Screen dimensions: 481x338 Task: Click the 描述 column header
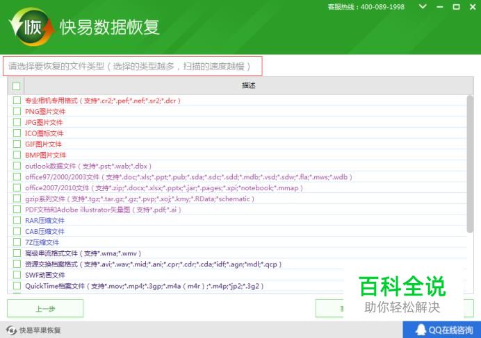point(248,86)
